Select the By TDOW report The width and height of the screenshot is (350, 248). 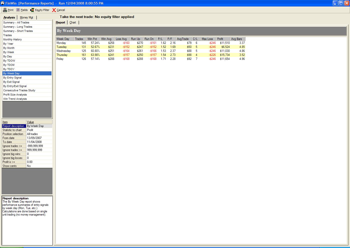(27, 61)
